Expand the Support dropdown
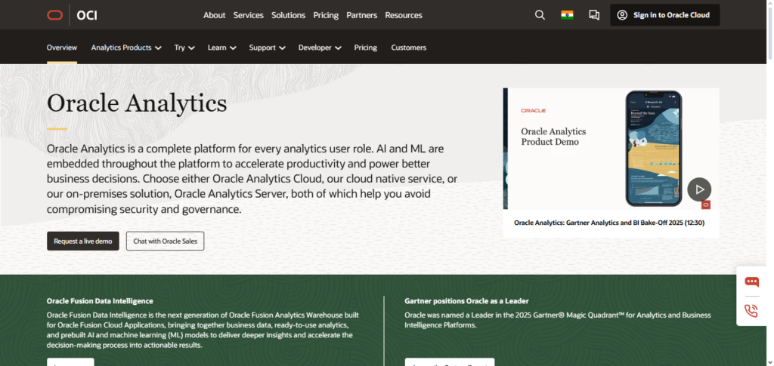 tap(268, 48)
